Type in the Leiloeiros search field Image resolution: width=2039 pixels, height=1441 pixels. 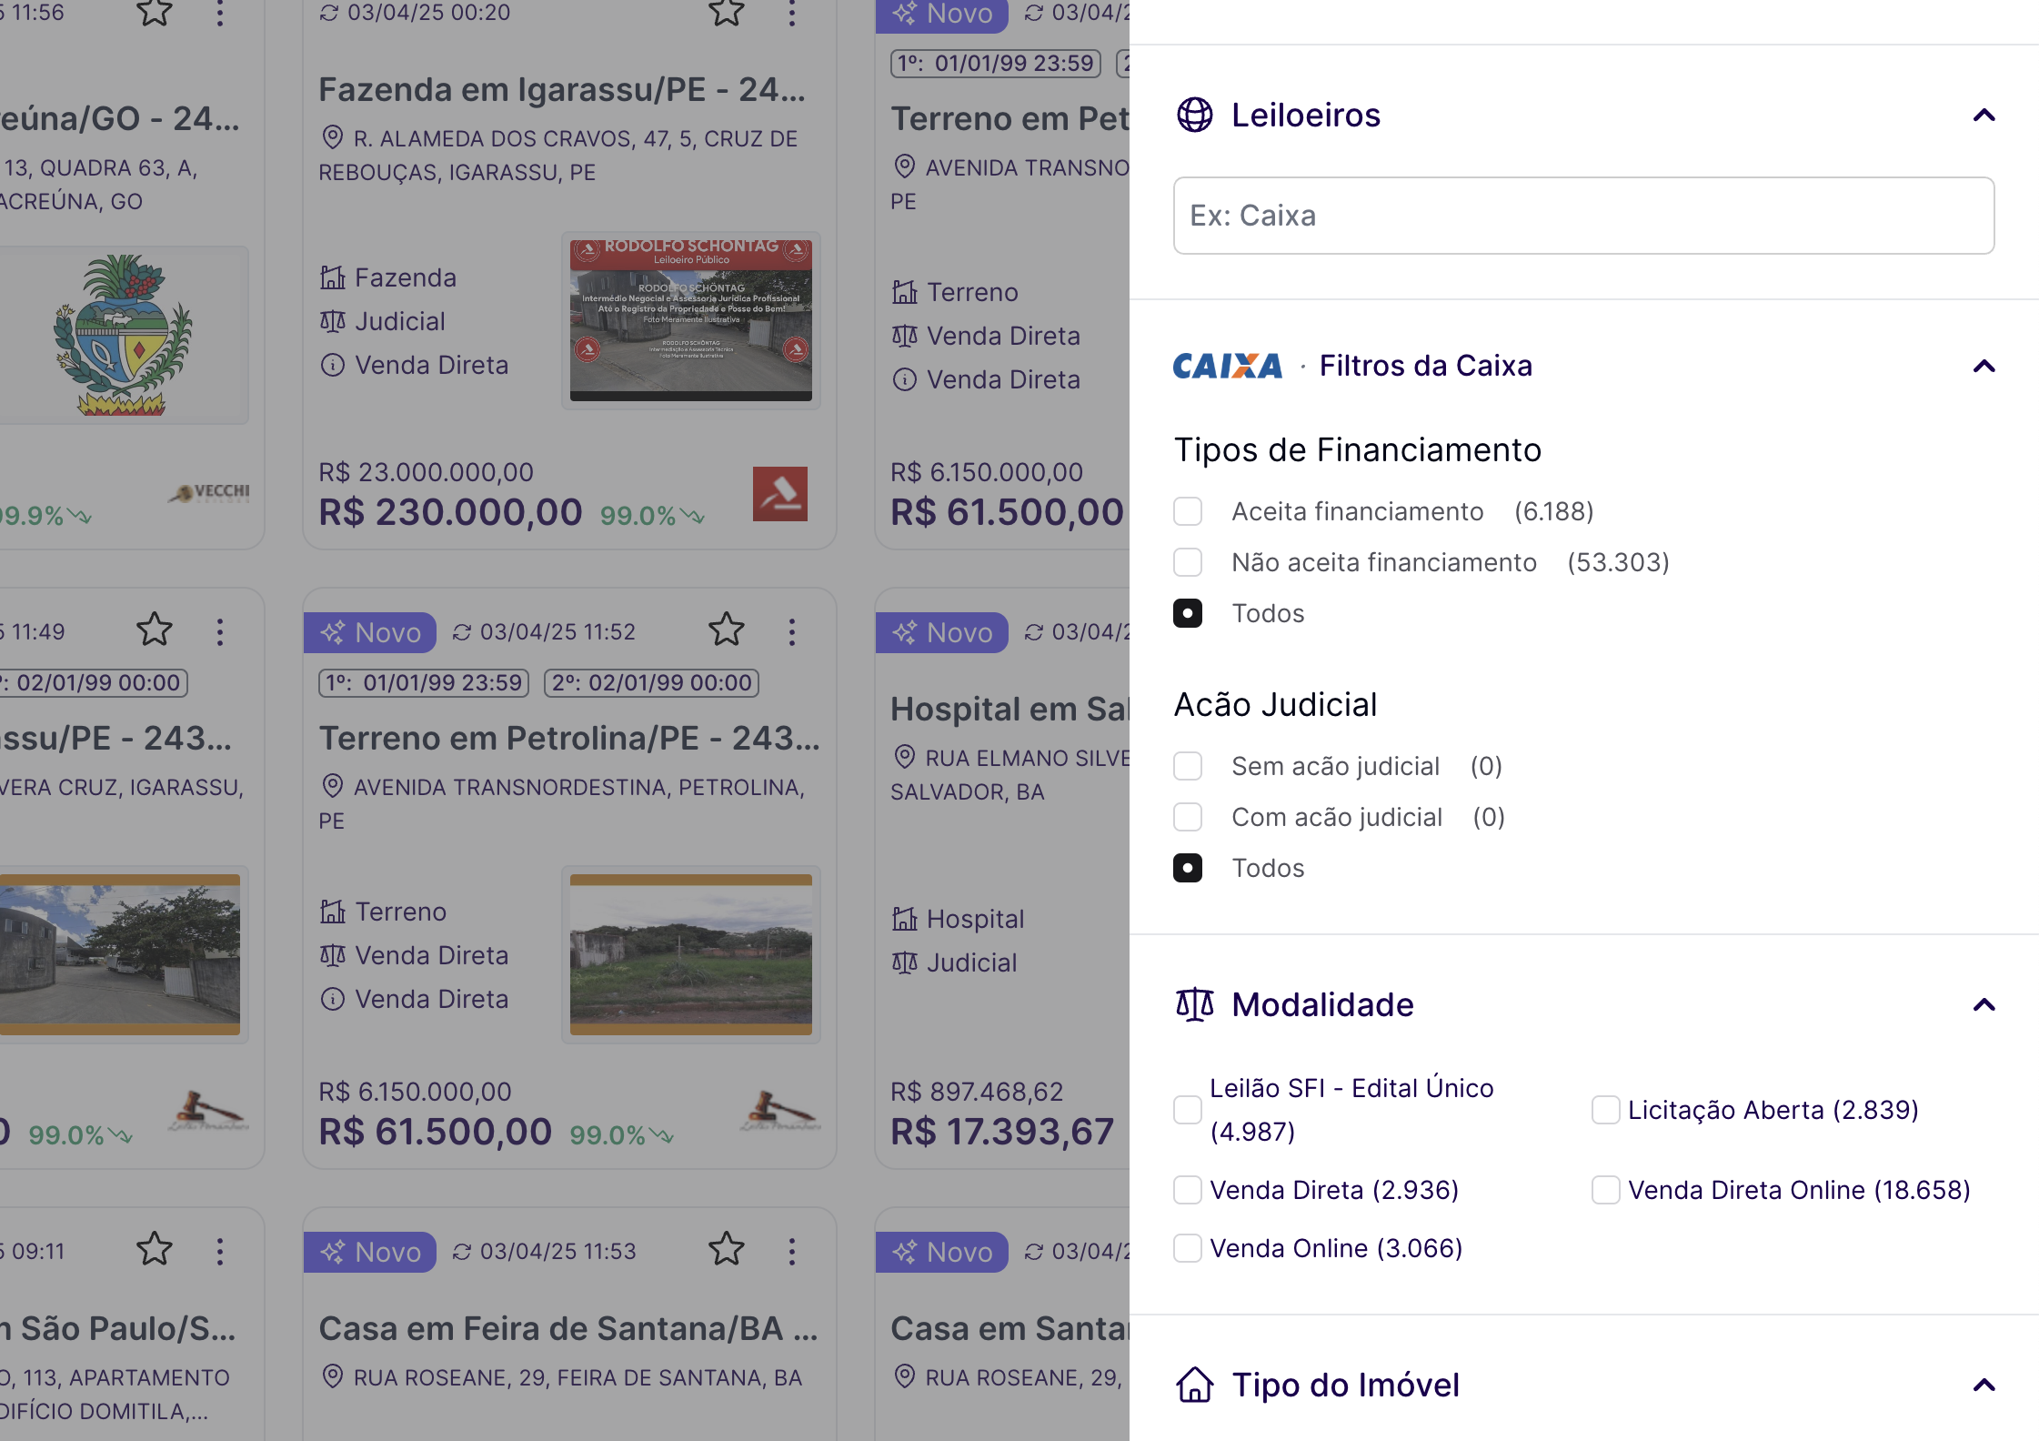point(1583,216)
